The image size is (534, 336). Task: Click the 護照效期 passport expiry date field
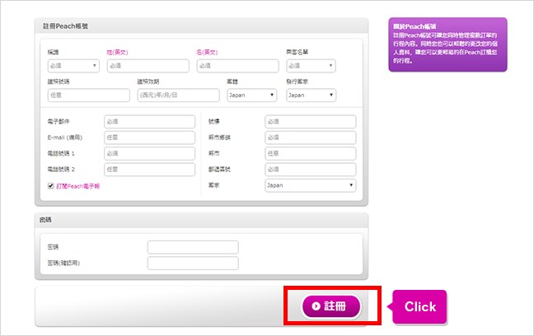pyautogui.click(x=179, y=96)
